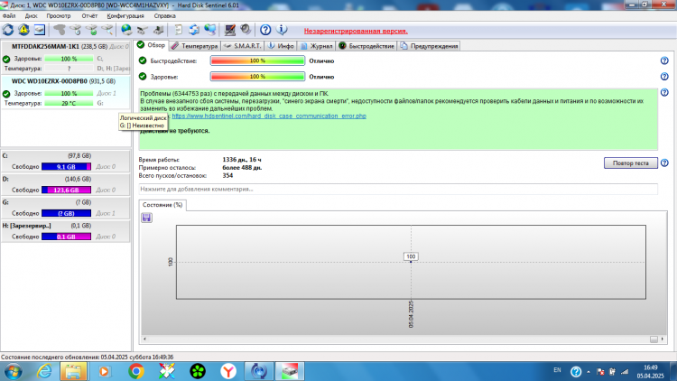Open the Просмотр menu
The image size is (677, 381).
point(59,16)
